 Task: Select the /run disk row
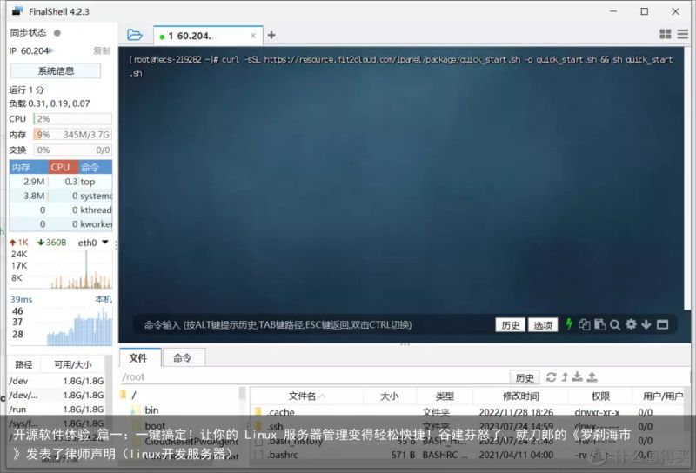pyautogui.click(x=57, y=410)
